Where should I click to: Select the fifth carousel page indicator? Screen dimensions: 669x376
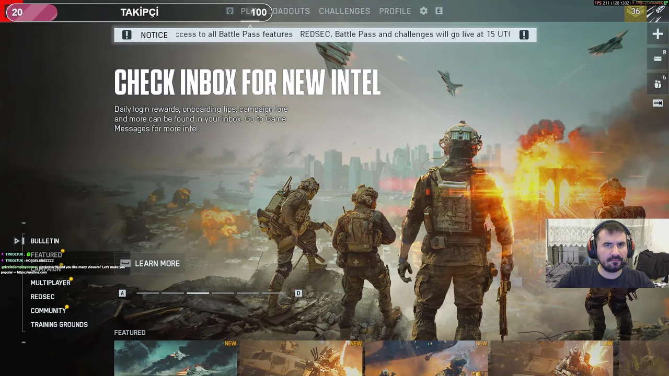tap(248, 293)
